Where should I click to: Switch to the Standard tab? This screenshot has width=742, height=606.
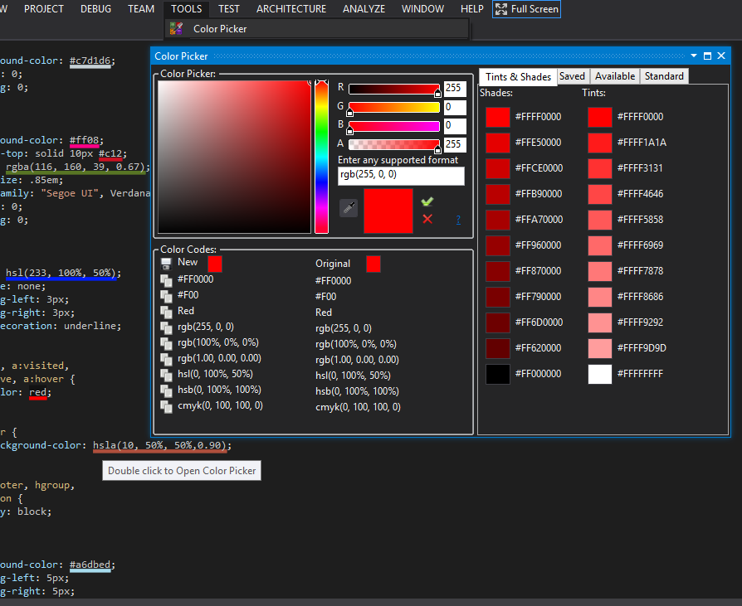point(664,75)
